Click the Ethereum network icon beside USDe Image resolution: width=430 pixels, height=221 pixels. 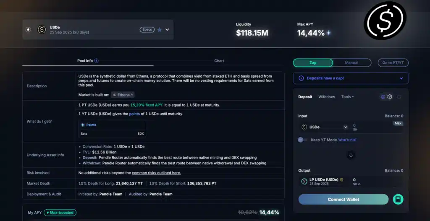[28, 30]
